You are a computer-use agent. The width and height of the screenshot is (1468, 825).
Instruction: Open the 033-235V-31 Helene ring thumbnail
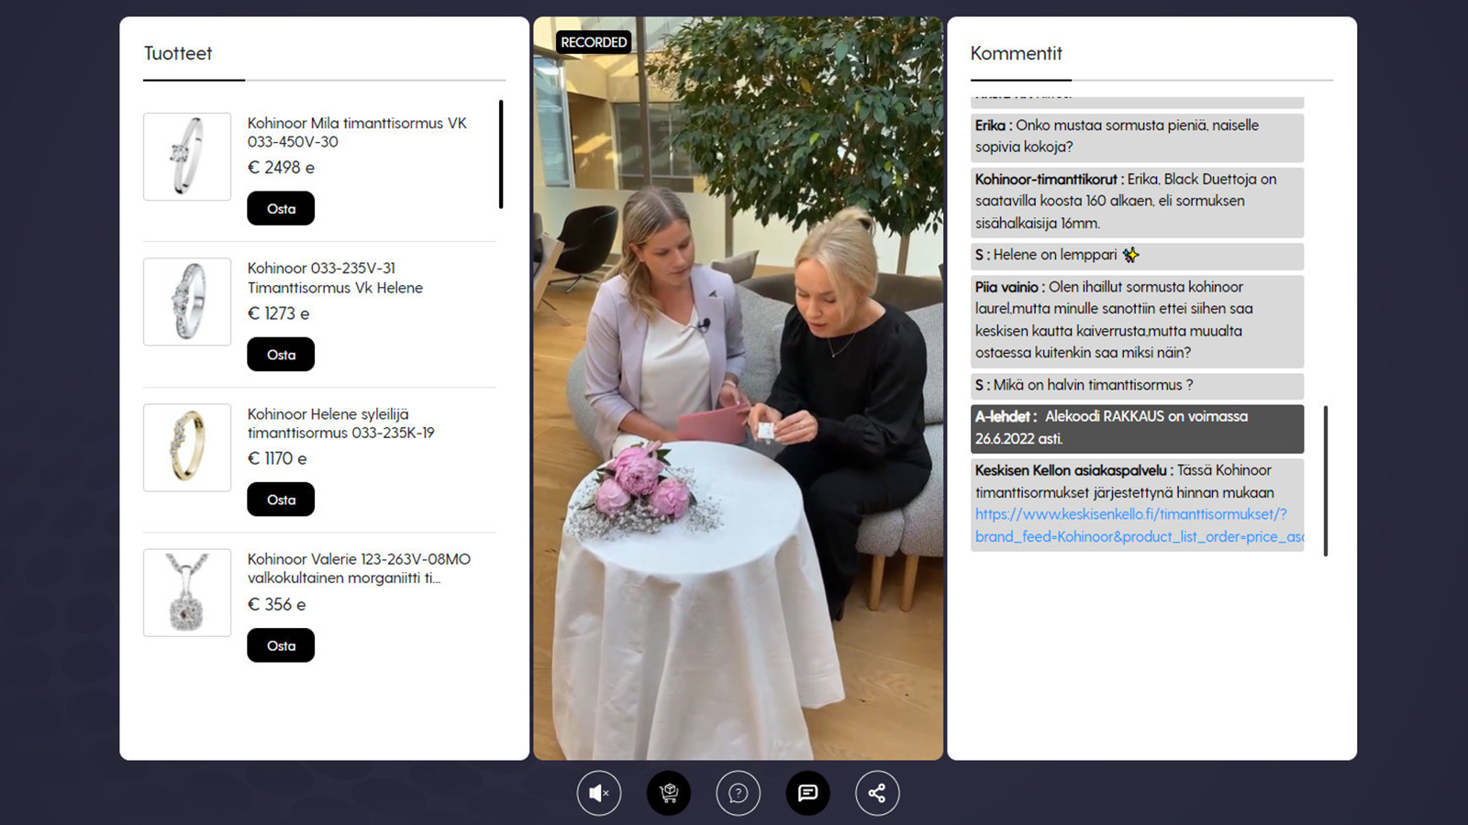click(x=187, y=302)
